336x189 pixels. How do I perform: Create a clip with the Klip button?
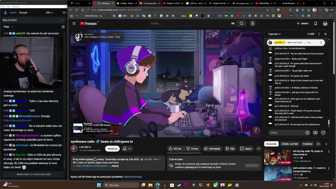click(230, 149)
